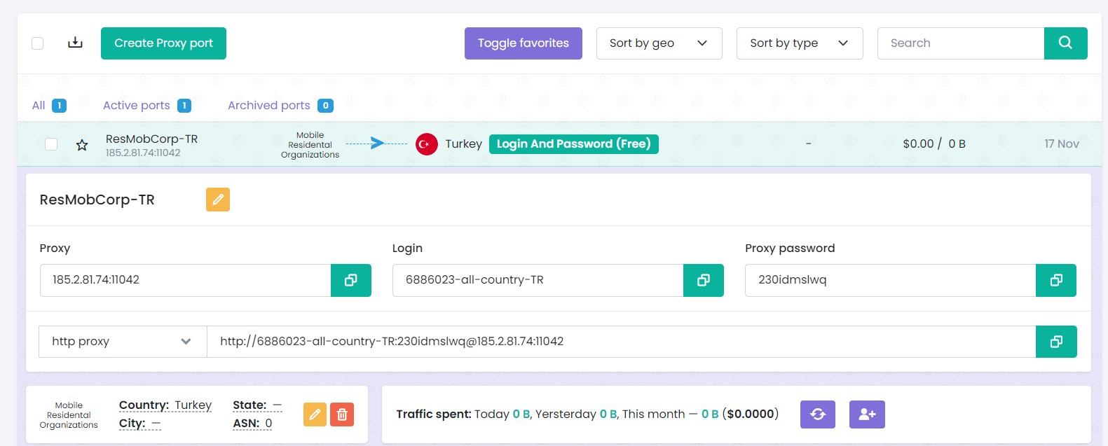Image resolution: width=1108 pixels, height=446 pixels.
Task: Click Country: Turkey setting
Action: point(165,405)
